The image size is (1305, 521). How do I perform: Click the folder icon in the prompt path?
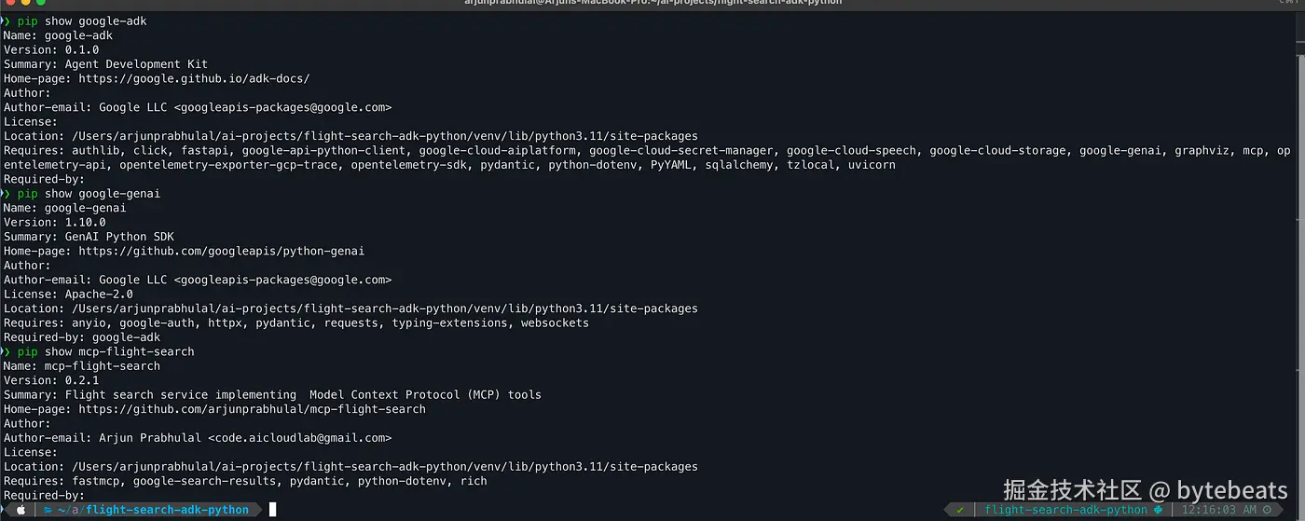pos(49,510)
